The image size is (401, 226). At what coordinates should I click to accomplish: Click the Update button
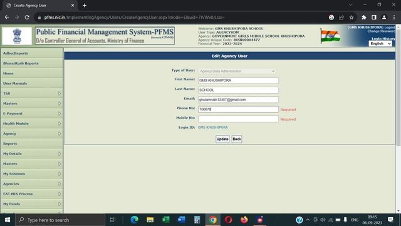pyautogui.click(x=222, y=139)
